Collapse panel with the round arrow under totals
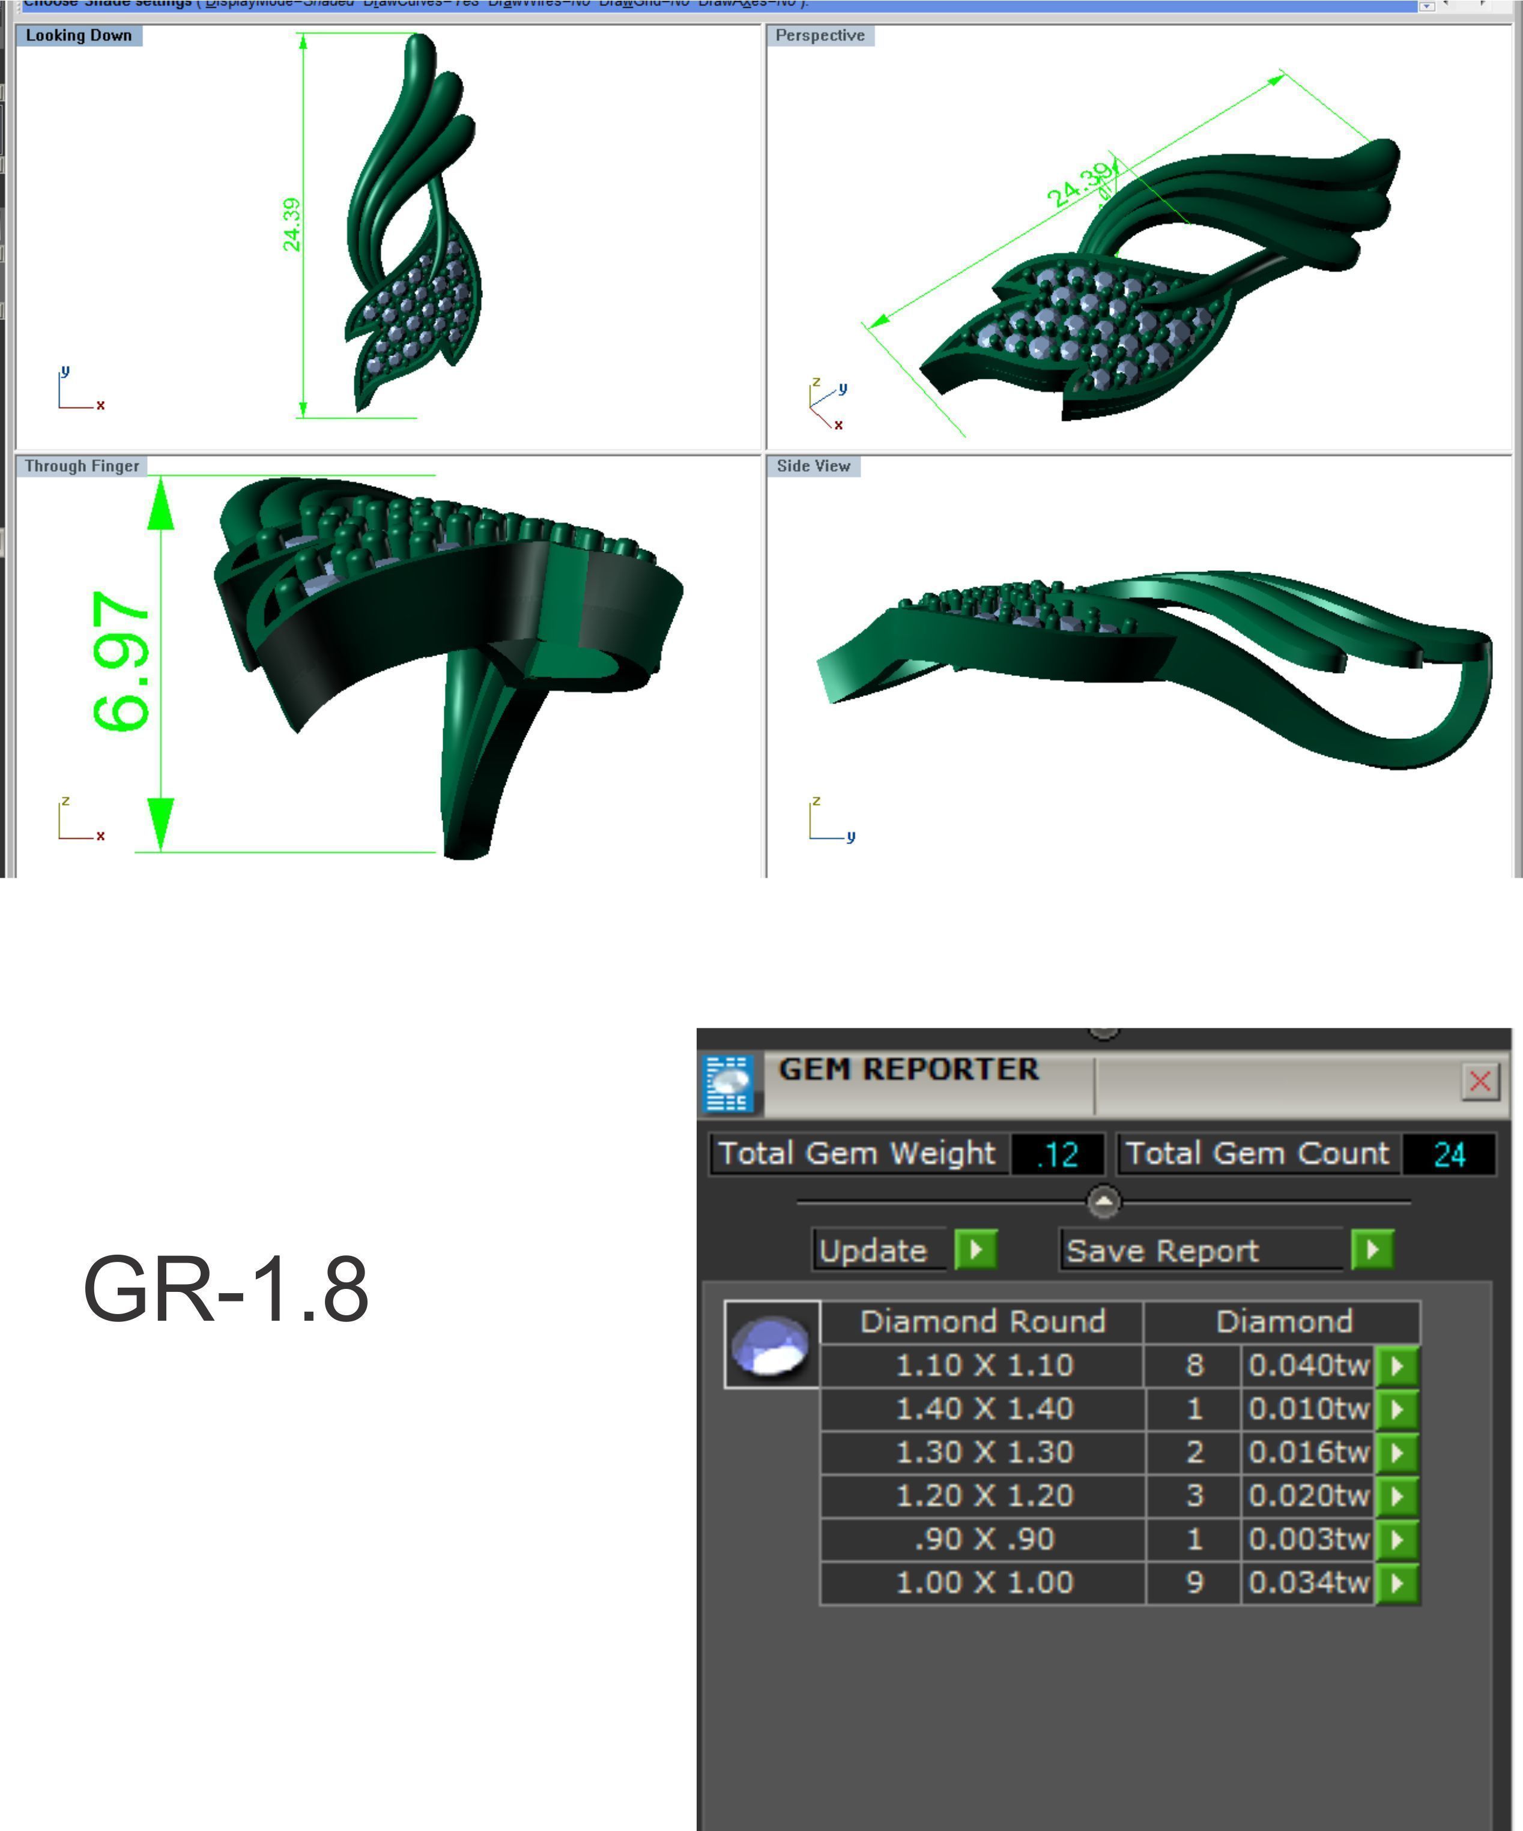Viewport: 1523px width, 1831px height. pyautogui.click(x=1103, y=1201)
